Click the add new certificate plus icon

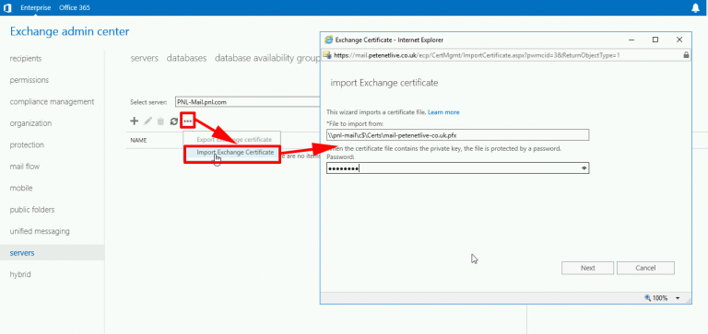134,121
